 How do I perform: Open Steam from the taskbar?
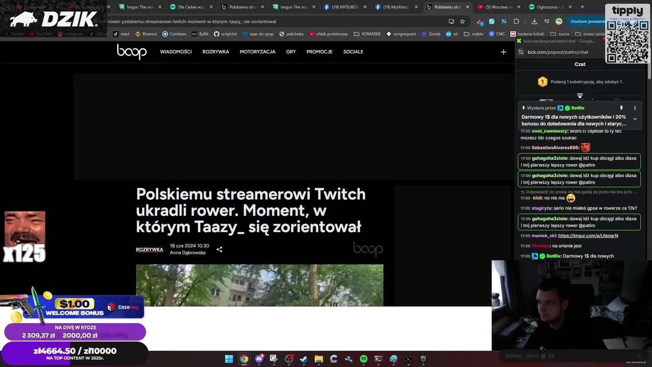[304, 359]
